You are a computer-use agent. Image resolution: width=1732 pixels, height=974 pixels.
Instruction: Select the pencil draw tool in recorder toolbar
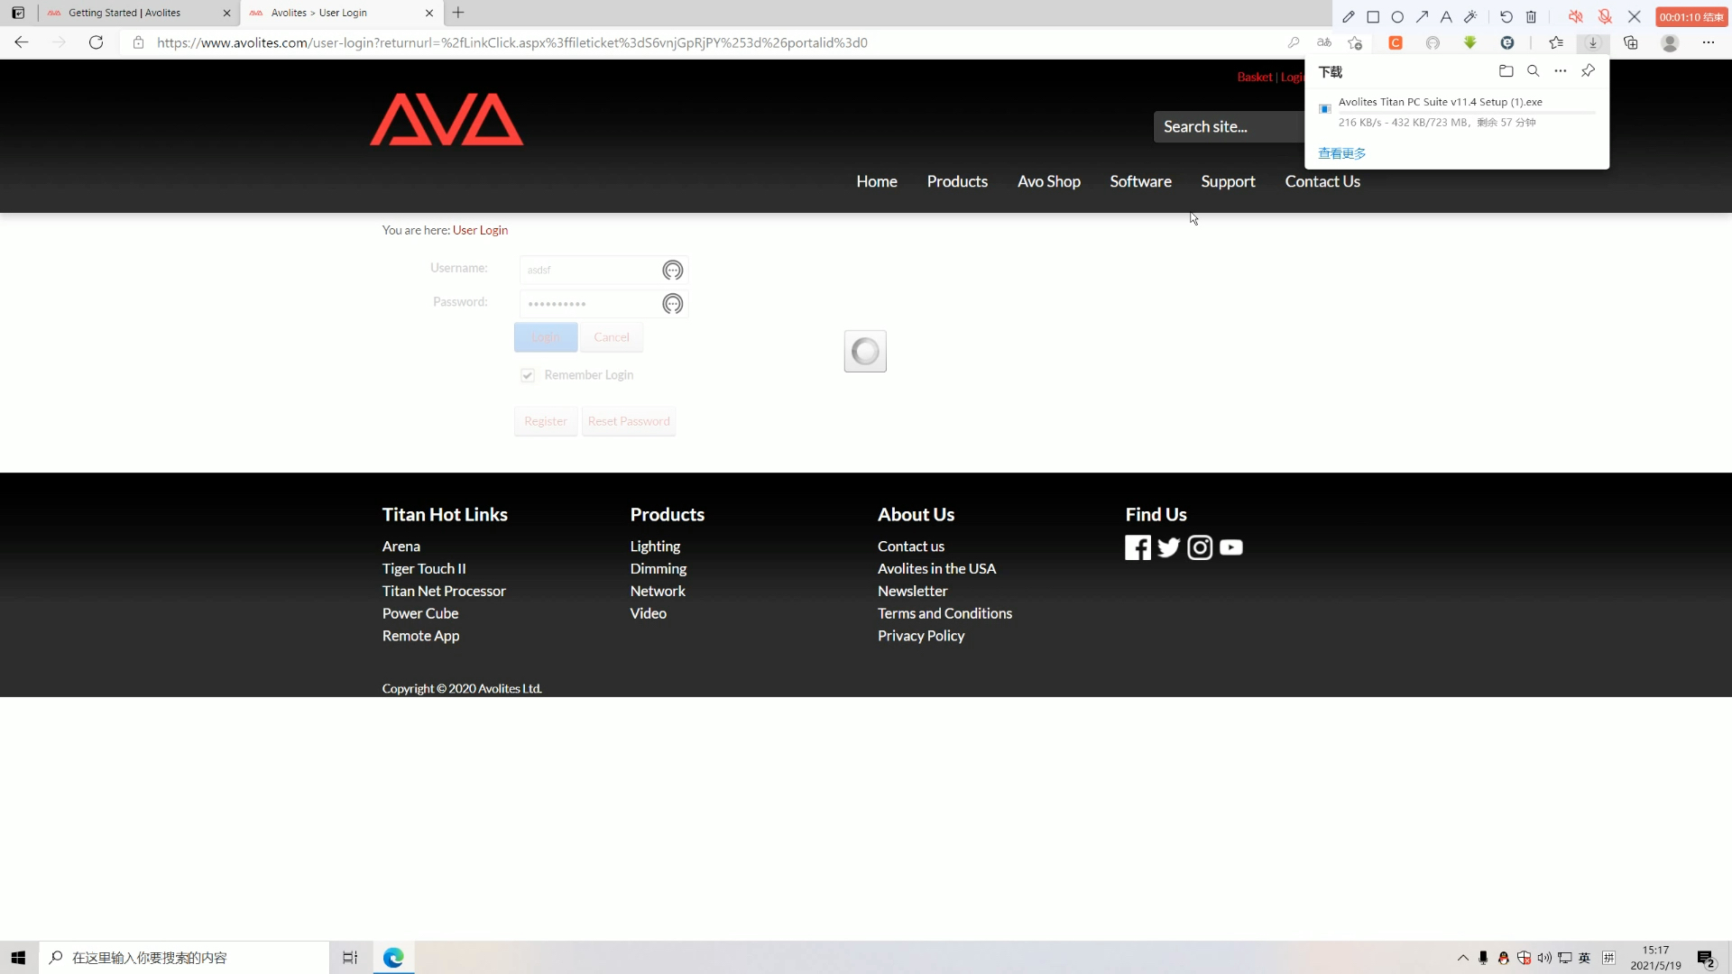click(x=1349, y=17)
